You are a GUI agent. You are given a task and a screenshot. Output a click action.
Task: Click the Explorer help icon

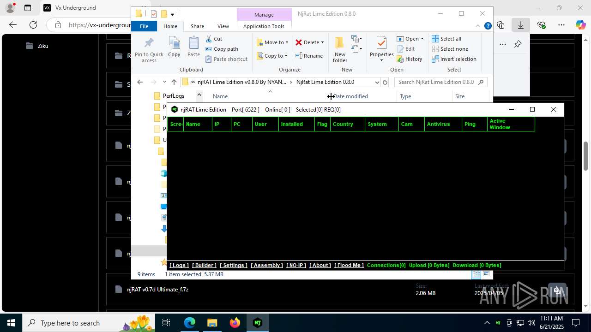pos(488,26)
